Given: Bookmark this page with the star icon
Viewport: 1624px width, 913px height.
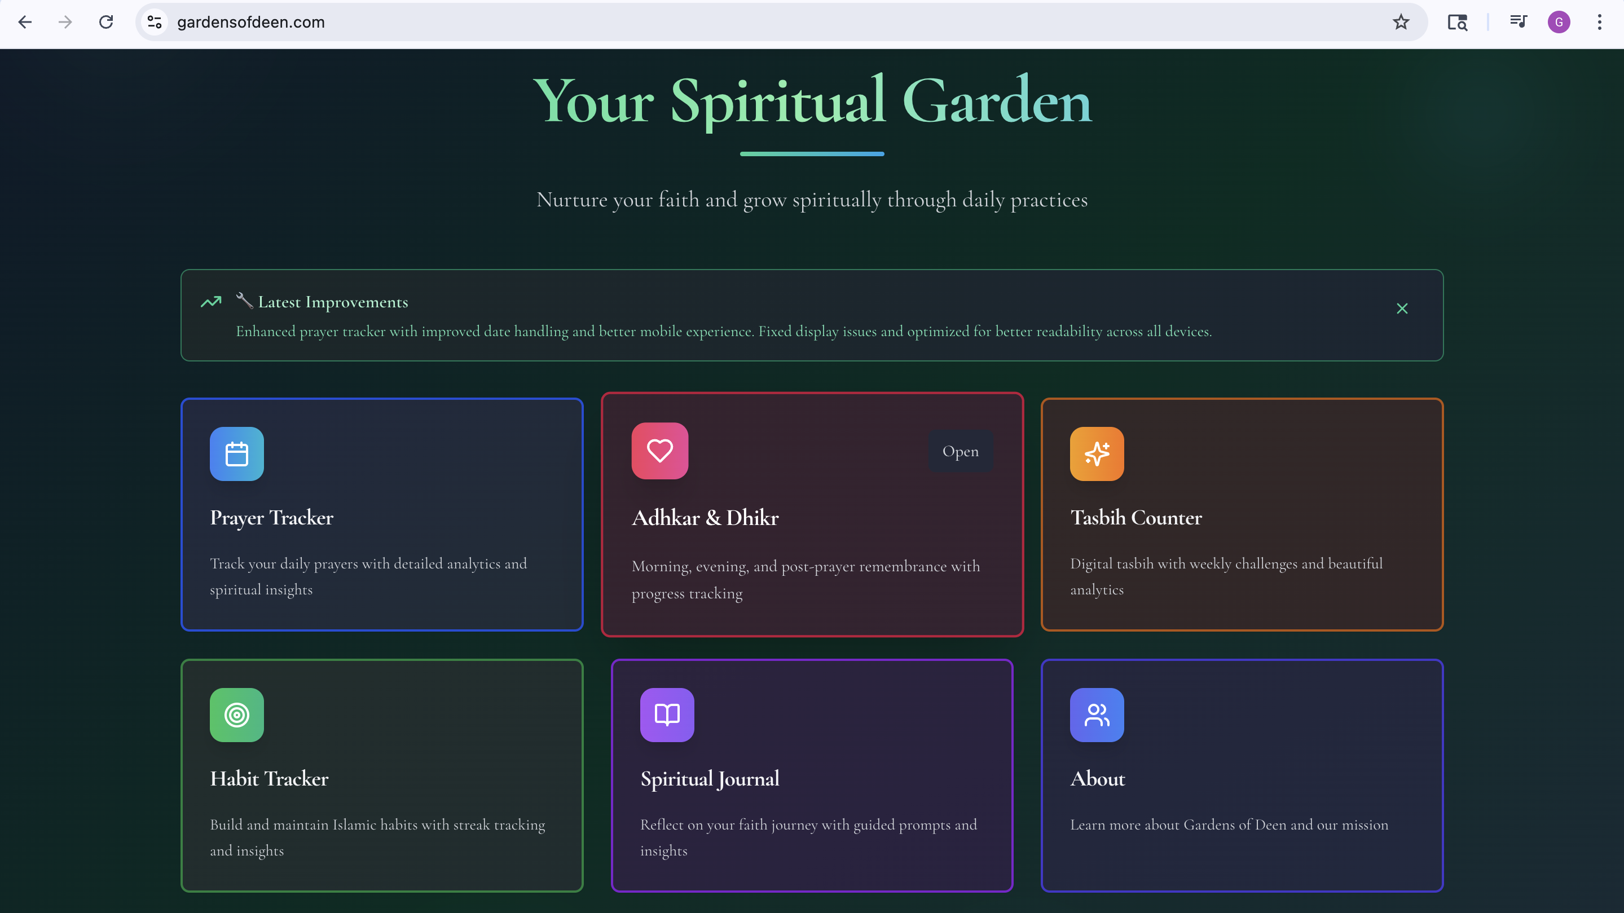Looking at the screenshot, I should coord(1401,22).
